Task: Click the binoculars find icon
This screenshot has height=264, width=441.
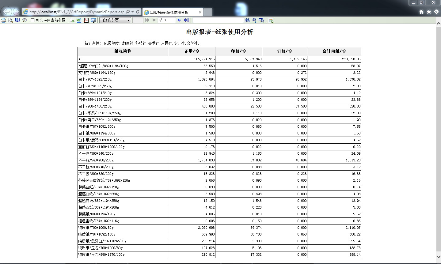Action: [247, 20]
